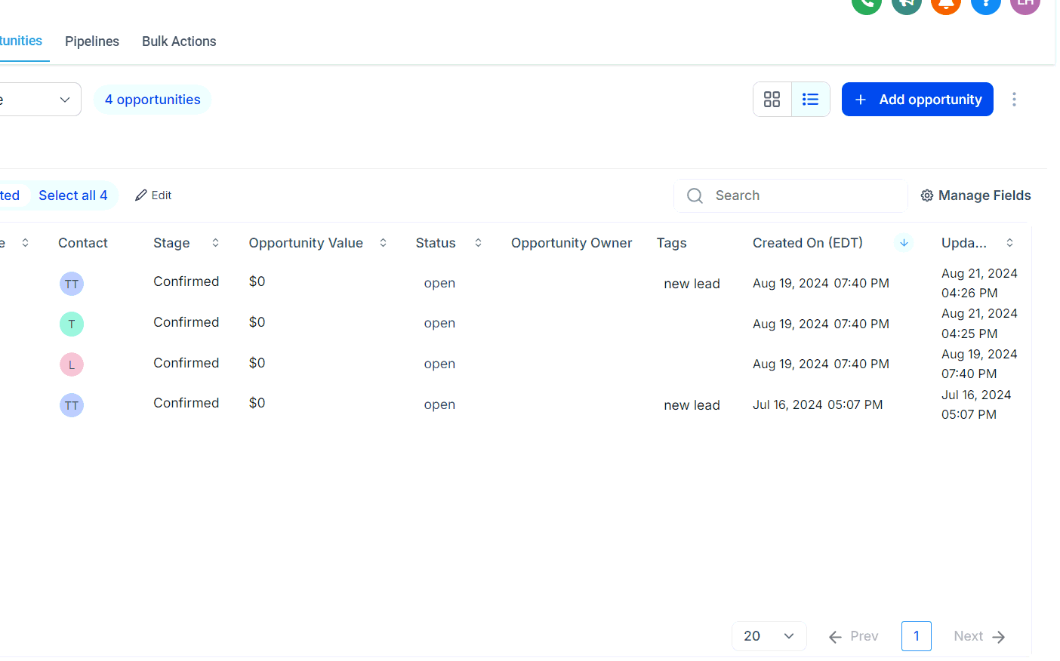Click the pink L contact avatar
The image size is (1060, 661).
tap(72, 364)
